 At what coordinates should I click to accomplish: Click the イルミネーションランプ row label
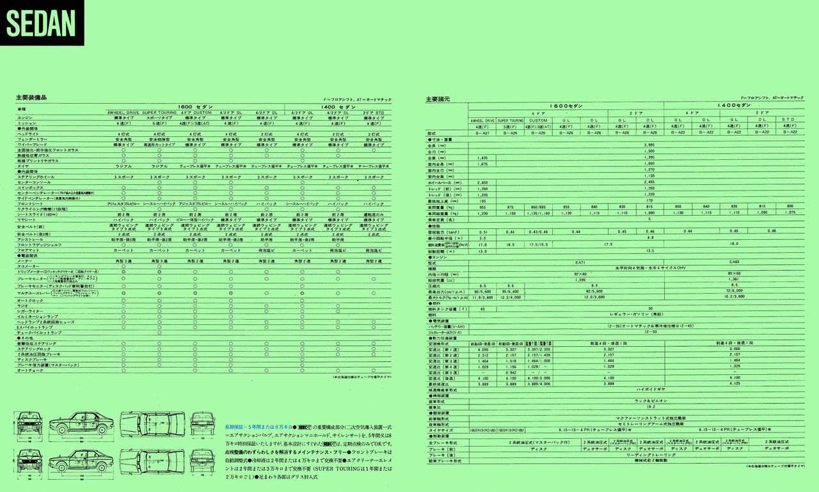[x=37, y=316]
